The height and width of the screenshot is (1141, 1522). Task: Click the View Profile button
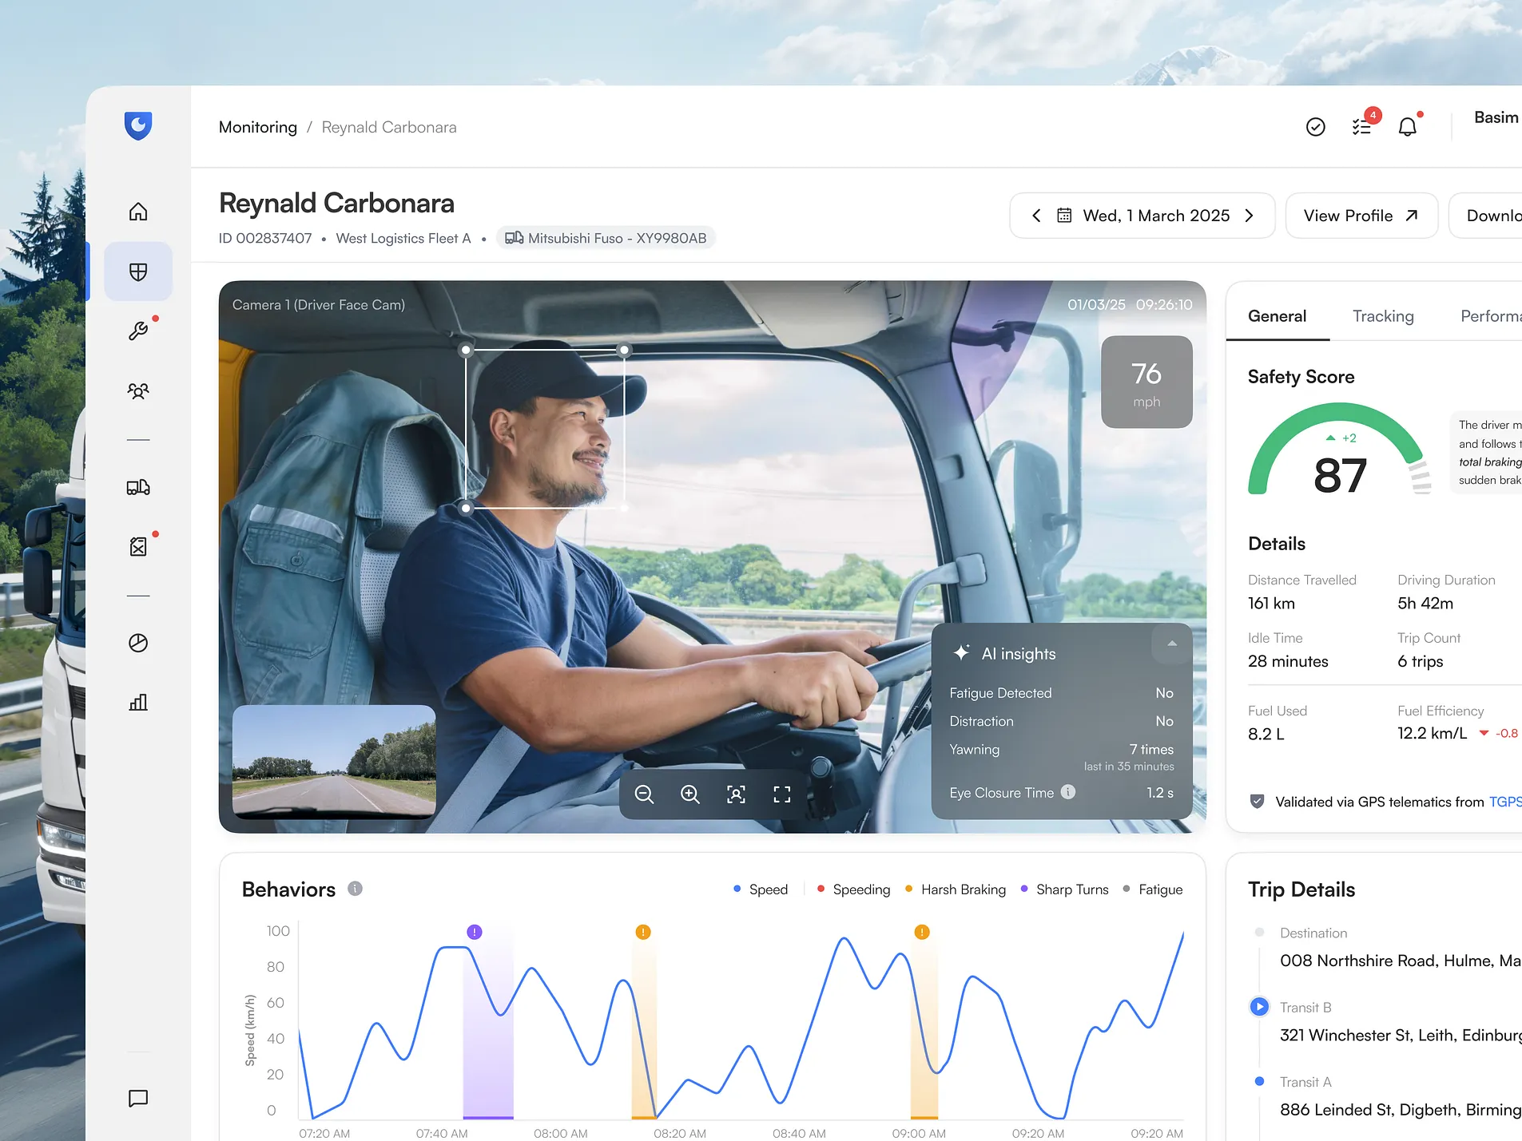point(1361,216)
